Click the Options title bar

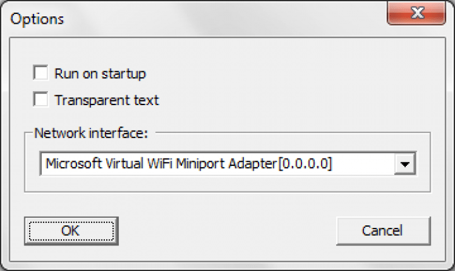(x=212, y=18)
